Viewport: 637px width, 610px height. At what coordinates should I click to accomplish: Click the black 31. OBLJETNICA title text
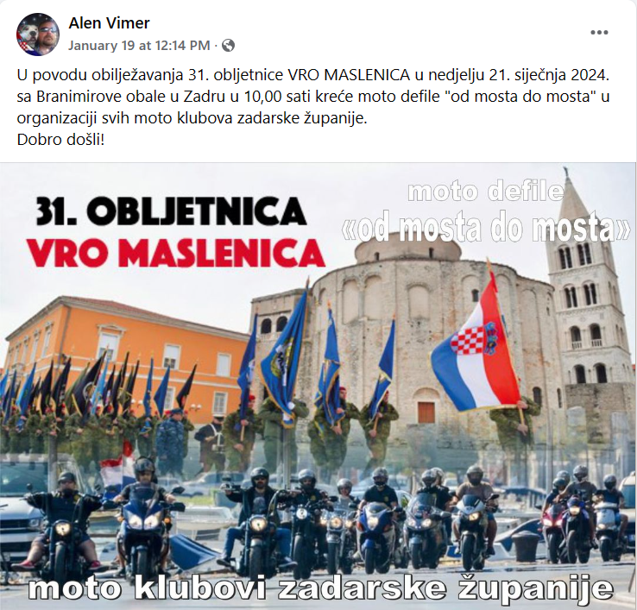coord(171,211)
